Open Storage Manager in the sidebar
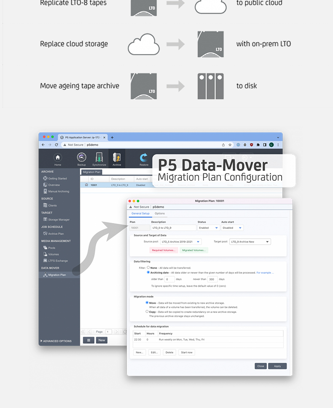The height and width of the screenshot is (408, 333). (58, 220)
